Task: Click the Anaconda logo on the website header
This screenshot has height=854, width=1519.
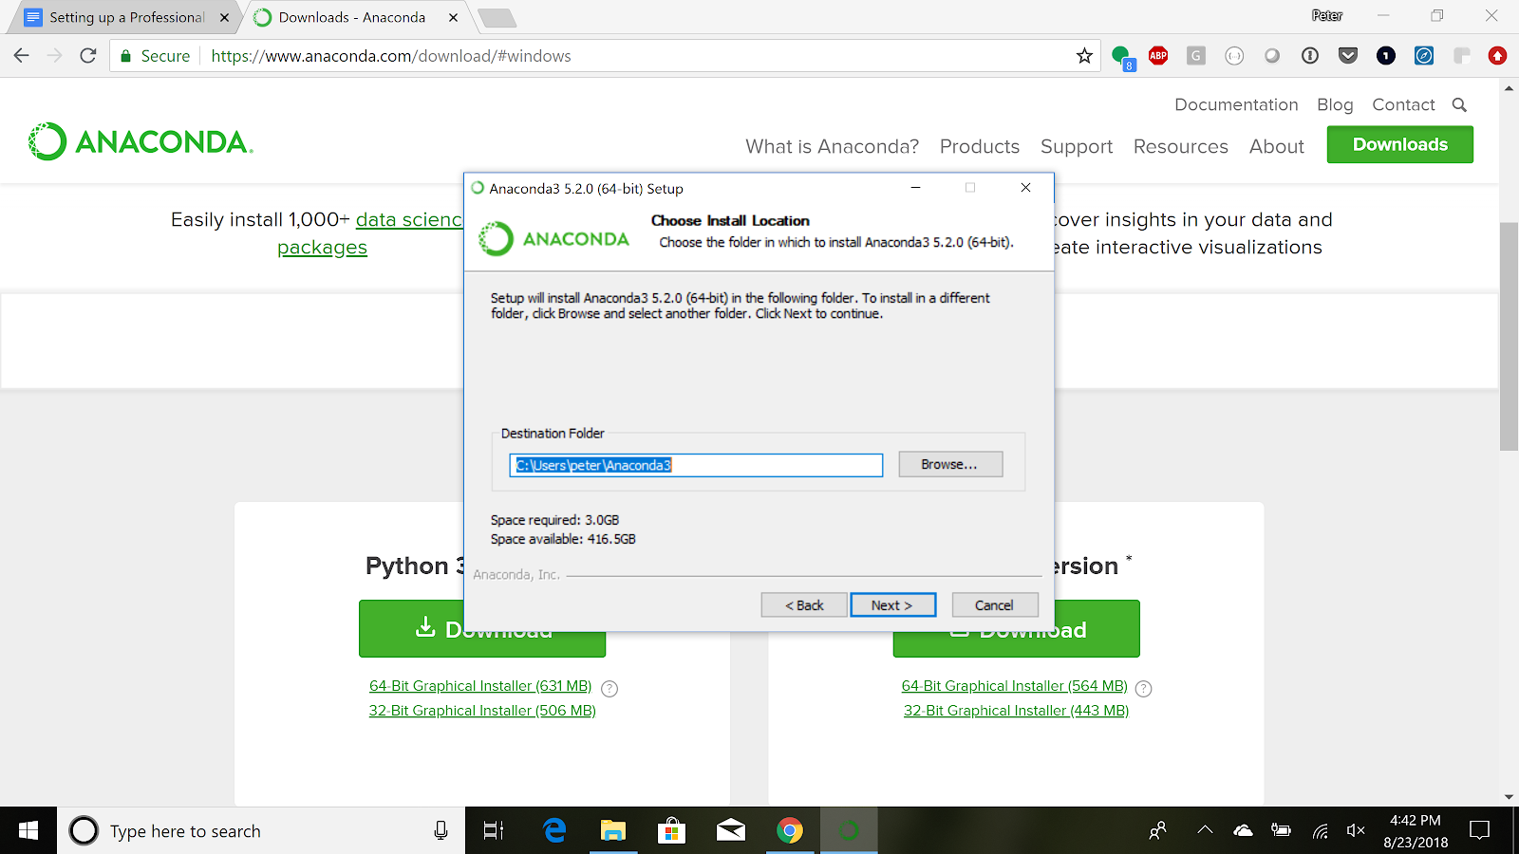Action: (x=141, y=142)
